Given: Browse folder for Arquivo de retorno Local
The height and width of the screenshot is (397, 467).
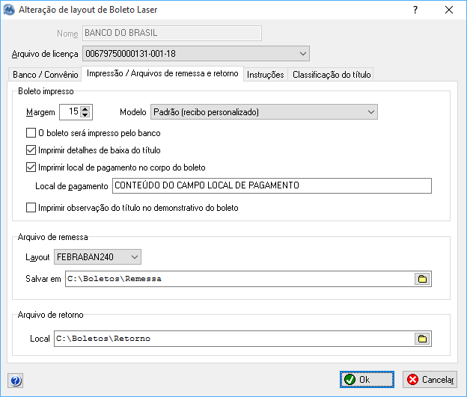Looking at the screenshot, I should pos(422,339).
